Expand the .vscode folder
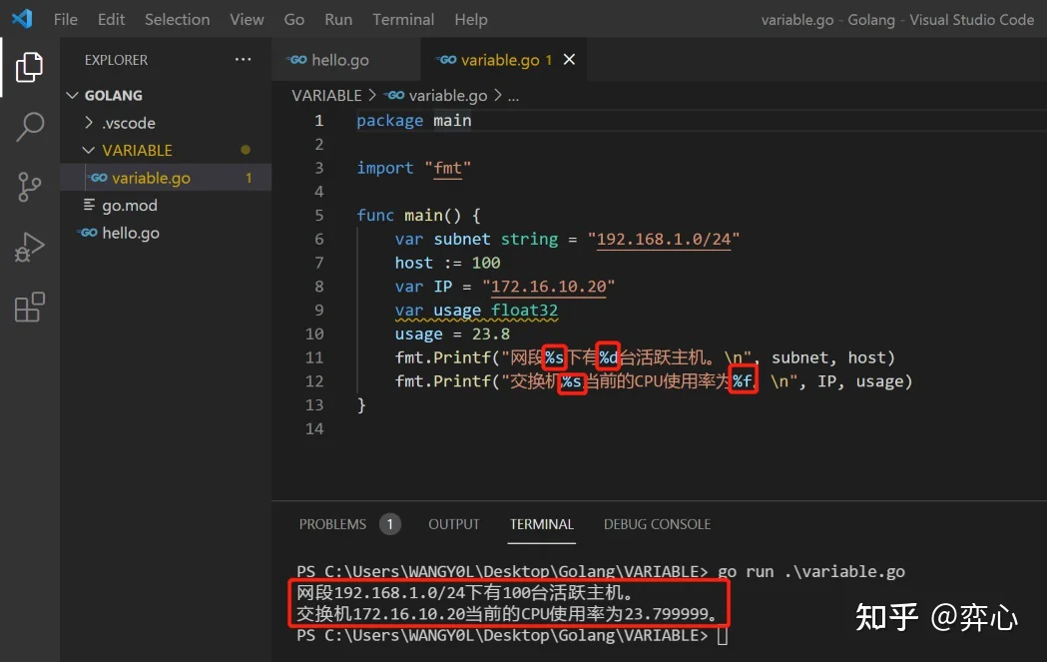Screen dimensions: 1047x662 coord(89,123)
